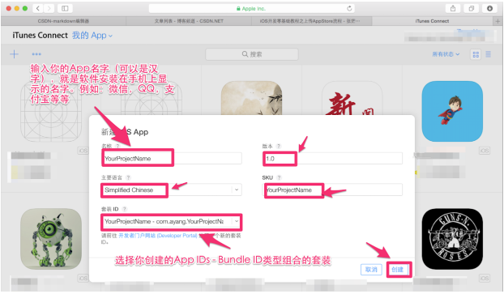504x294 pixels.
Task: Reload page using Safari refresh icon
Action: [349, 9]
